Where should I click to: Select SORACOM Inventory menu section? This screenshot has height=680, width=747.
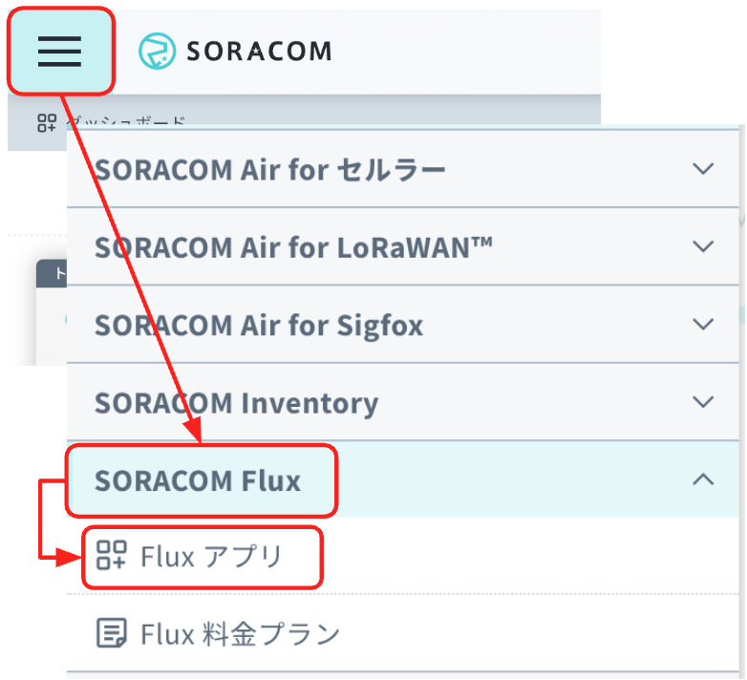(402, 402)
